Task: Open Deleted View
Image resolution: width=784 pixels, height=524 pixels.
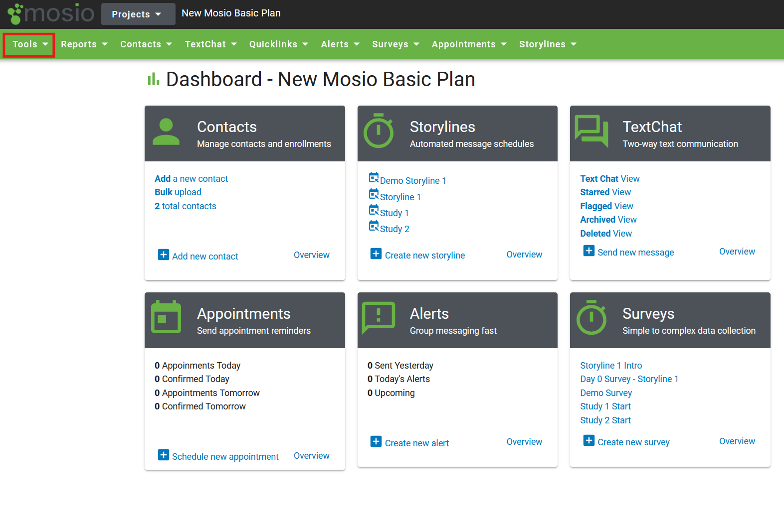Action: pos(606,234)
